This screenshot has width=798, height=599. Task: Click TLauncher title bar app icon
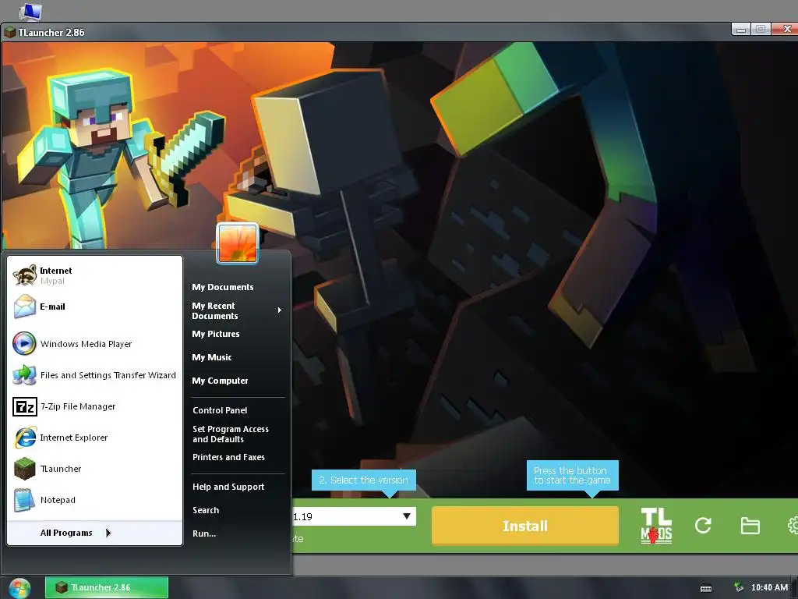[x=9, y=33]
